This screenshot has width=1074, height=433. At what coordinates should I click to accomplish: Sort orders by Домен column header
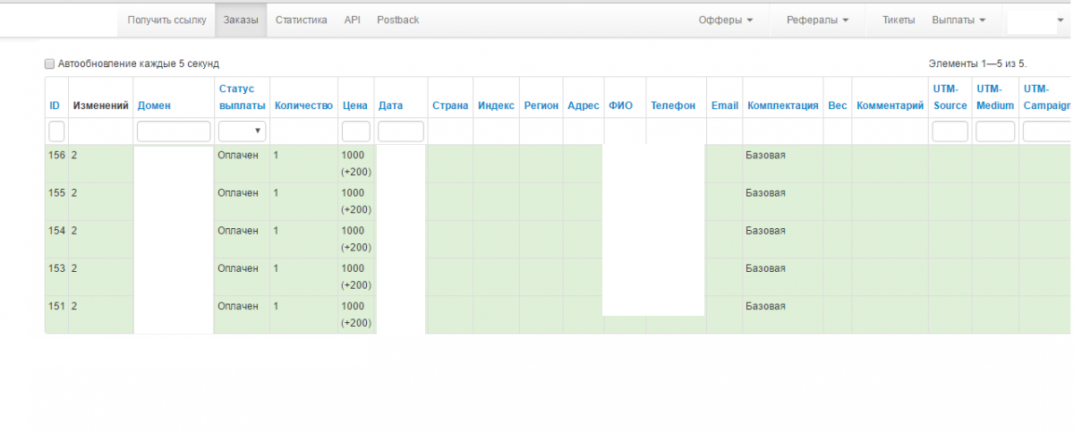[154, 106]
